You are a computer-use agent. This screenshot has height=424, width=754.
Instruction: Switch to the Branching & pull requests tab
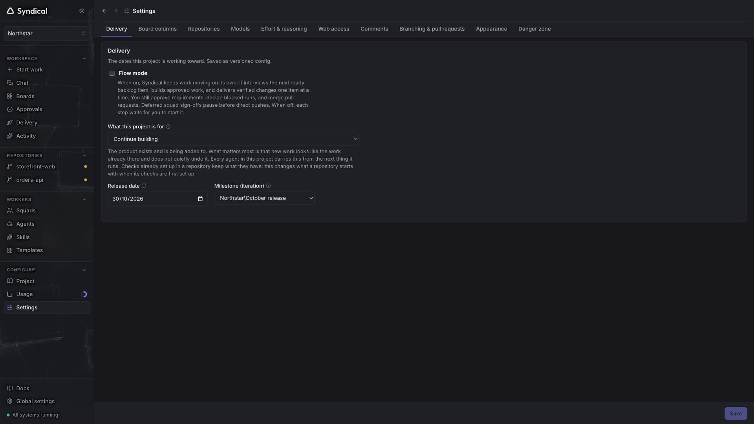432,29
